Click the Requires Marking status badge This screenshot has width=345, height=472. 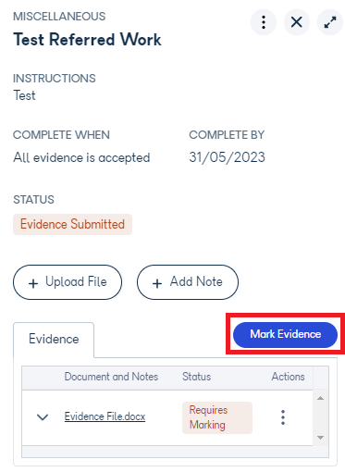(217, 417)
